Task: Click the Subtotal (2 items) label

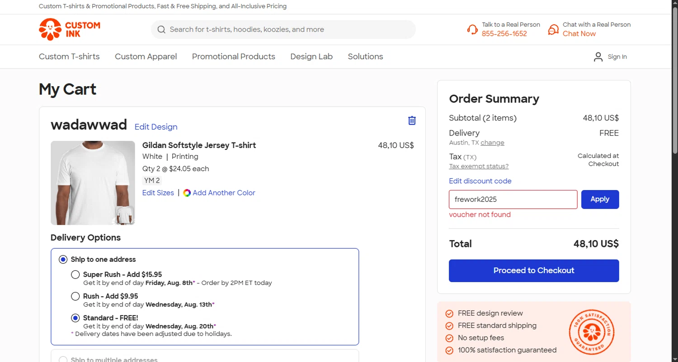Action: coord(483,118)
